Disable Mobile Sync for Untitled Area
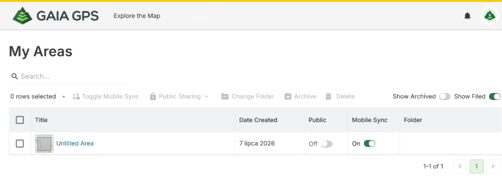 coord(369,143)
